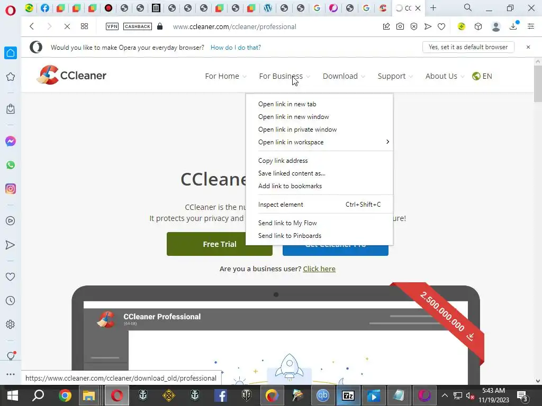The image size is (542, 406).
Task: Choose 'Save linked content as...'
Action: pos(319,173)
